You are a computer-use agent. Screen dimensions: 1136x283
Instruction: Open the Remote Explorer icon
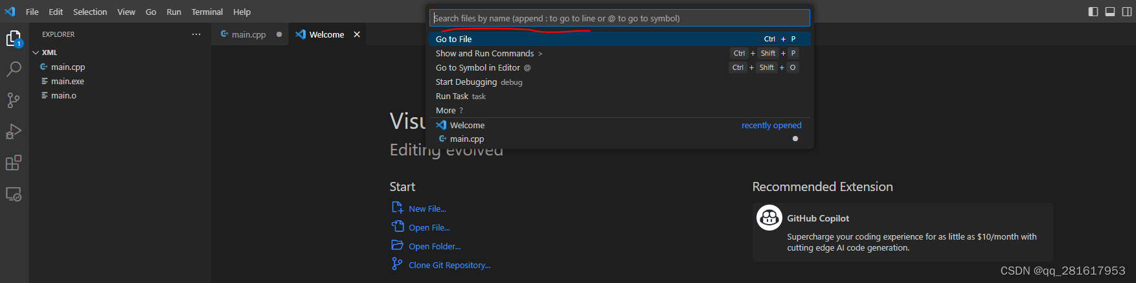14,194
